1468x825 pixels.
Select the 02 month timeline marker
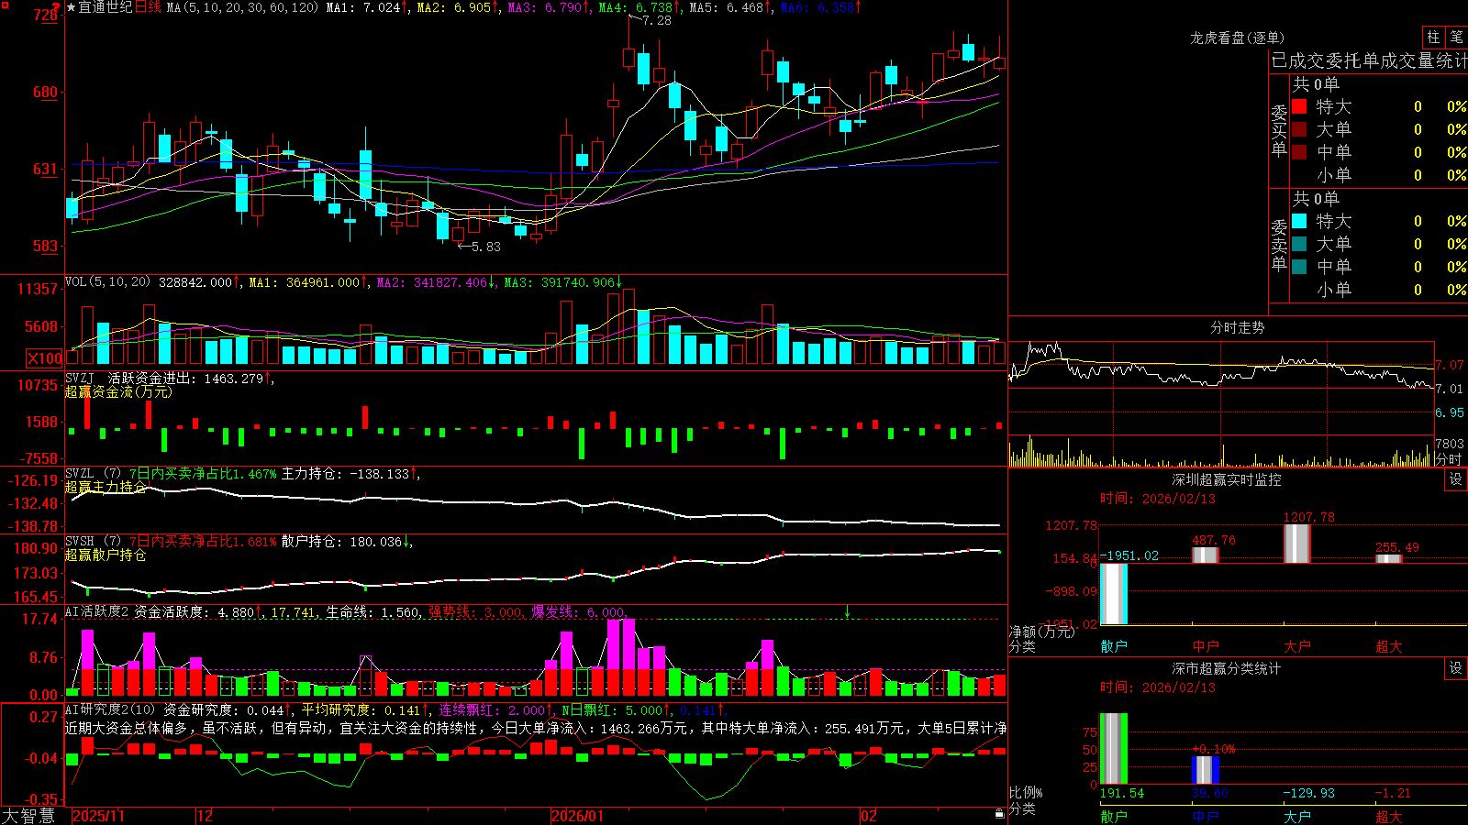tap(869, 815)
